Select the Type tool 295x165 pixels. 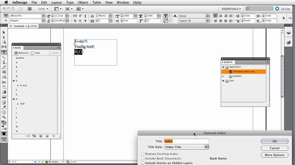coord(4,52)
